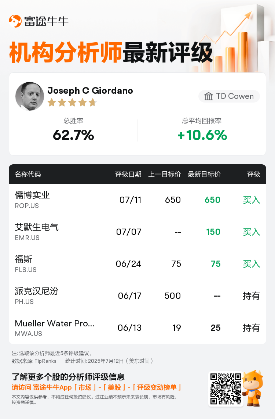Click the QR code image
The width and height of the screenshot is (275, 419).
(x=226, y=389)
